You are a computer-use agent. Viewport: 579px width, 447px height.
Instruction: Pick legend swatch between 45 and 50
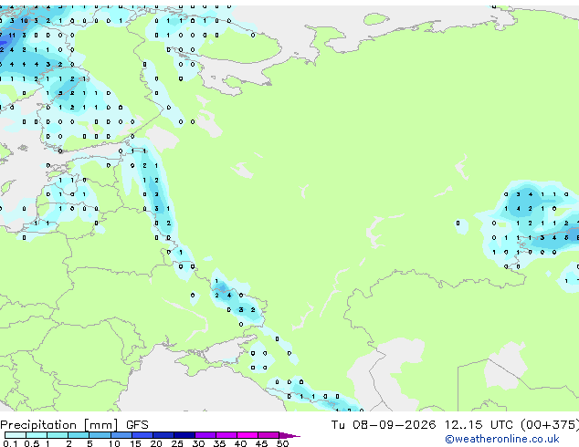coord(268,435)
